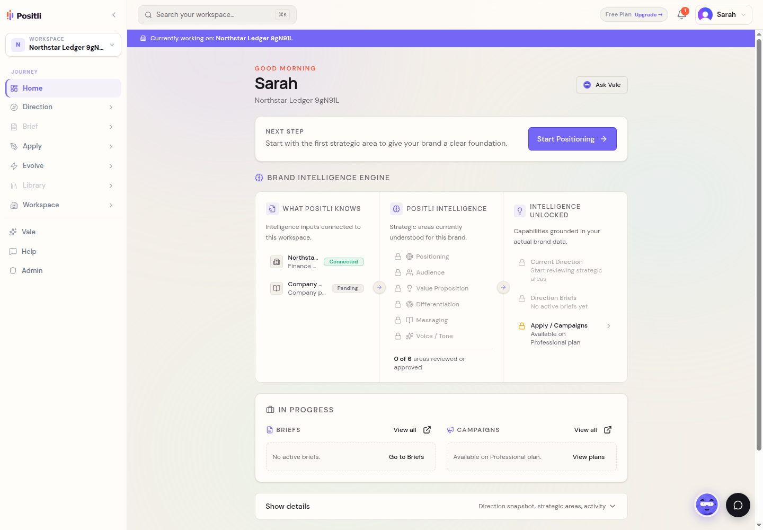Open Admin in the sidebar
This screenshot has width=763, height=530.
(64, 270)
